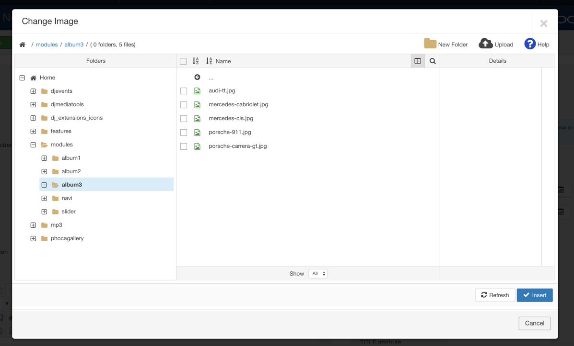Click the Cancel button
The image size is (574, 346).
535,324
